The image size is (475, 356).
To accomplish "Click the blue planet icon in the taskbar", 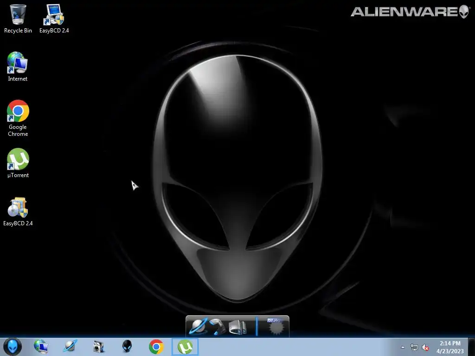I will tap(70, 347).
